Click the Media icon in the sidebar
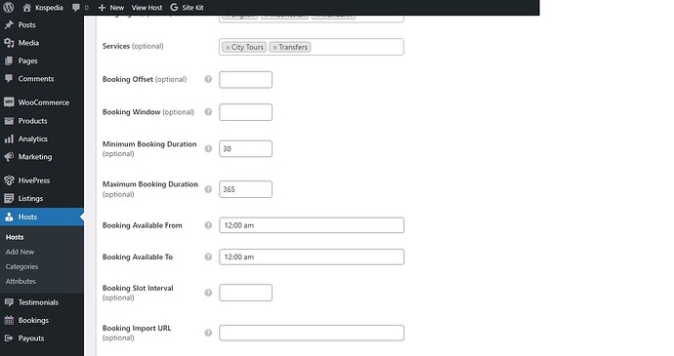The height and width of the screenshot is (356, 674). pos(9,43)
